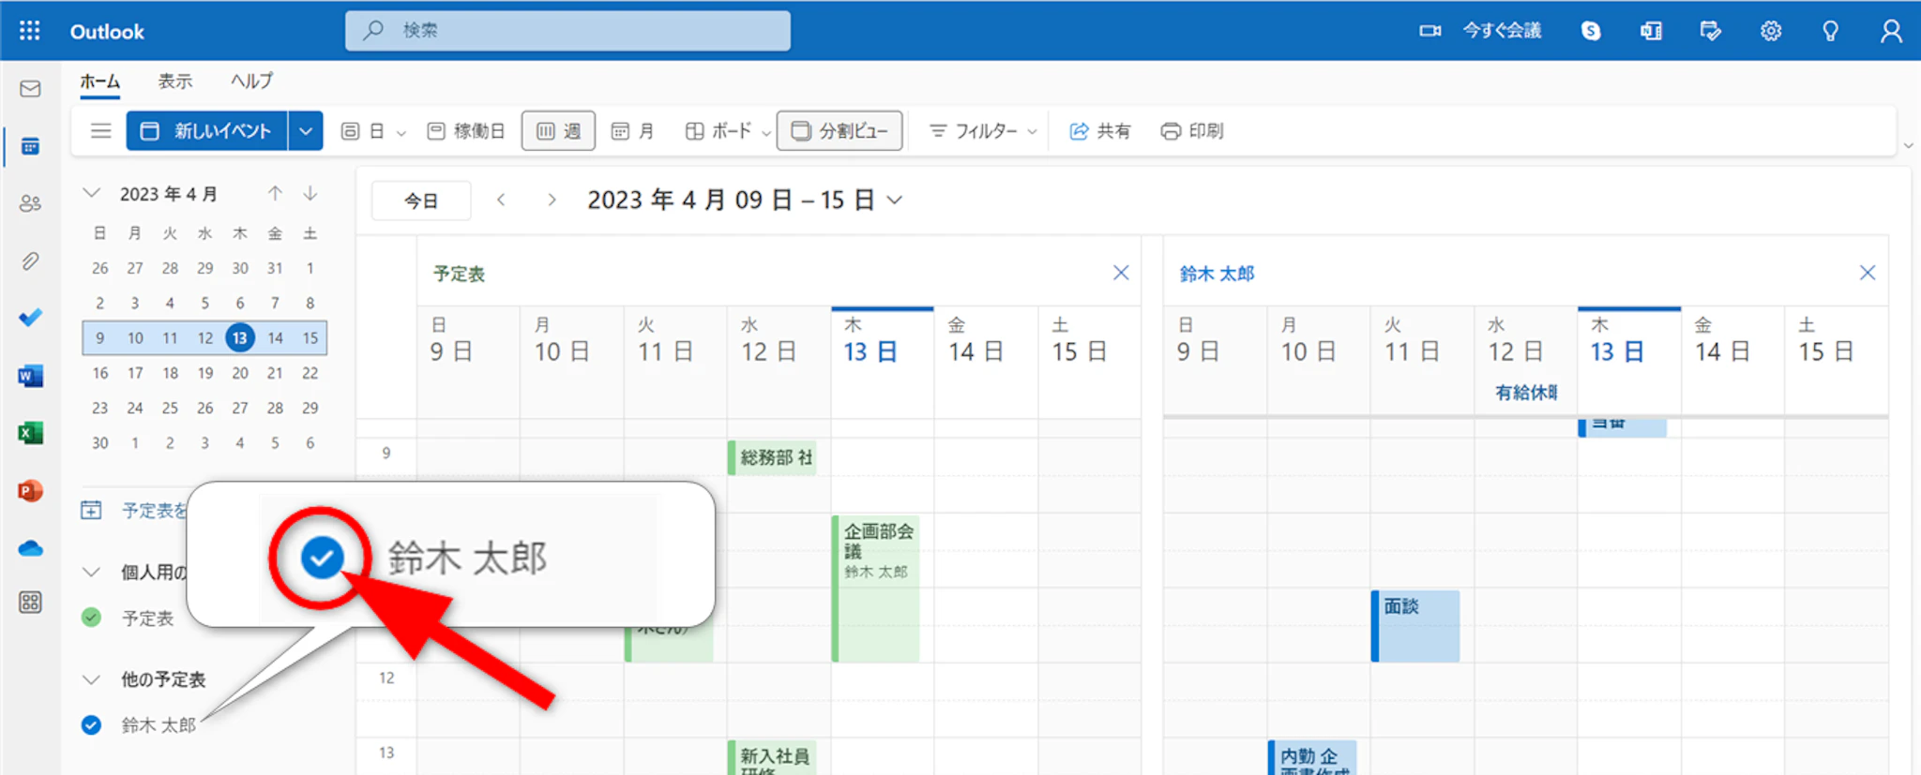Image resolution: width=1921 pixels, height=775 pixels.
Task: Open the ヘルプ tab
Action: click(x=251, y=82)
